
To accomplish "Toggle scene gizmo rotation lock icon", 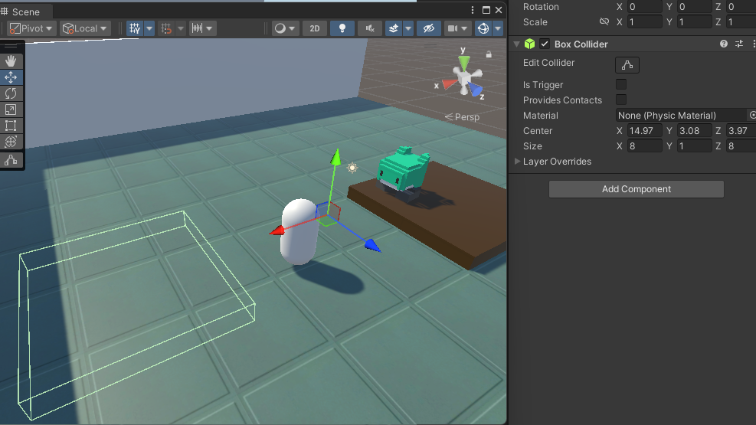I will pyautogui.click(x=489, y=54).
